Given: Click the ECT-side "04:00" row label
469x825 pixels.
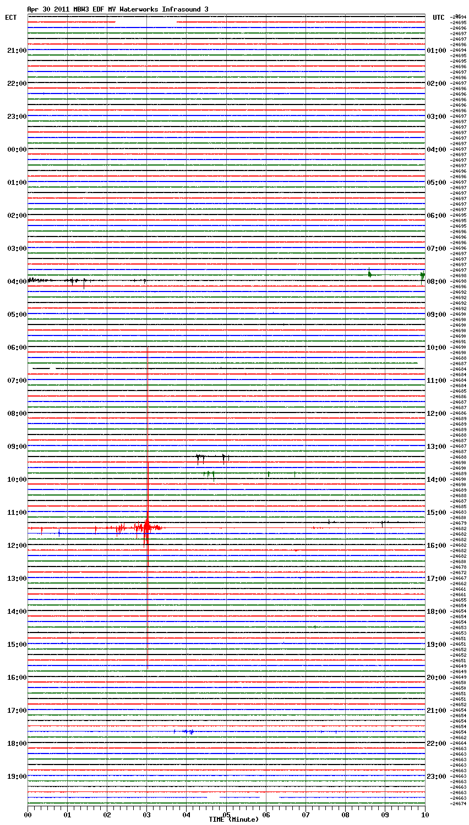Looking at the screenshot, I should [x=17, y=282].
